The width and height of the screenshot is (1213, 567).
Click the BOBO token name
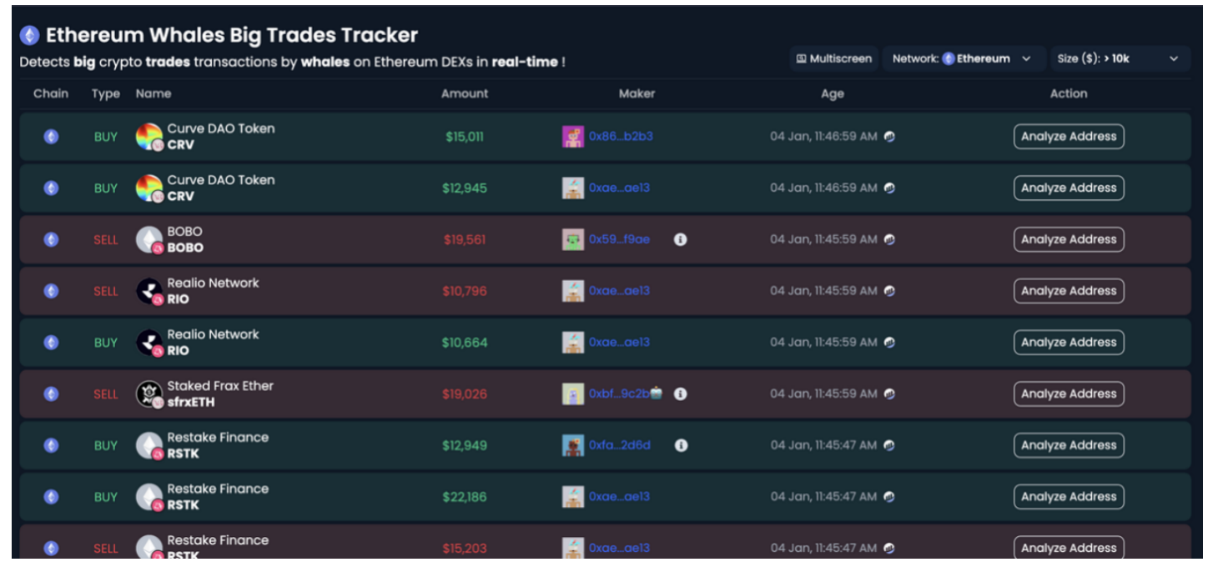[185, 232]
